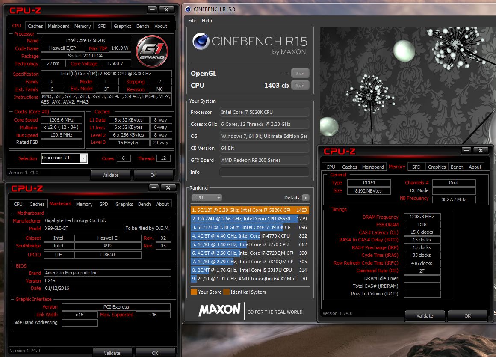Select ranking row i7-5820K score 1403

250,210
